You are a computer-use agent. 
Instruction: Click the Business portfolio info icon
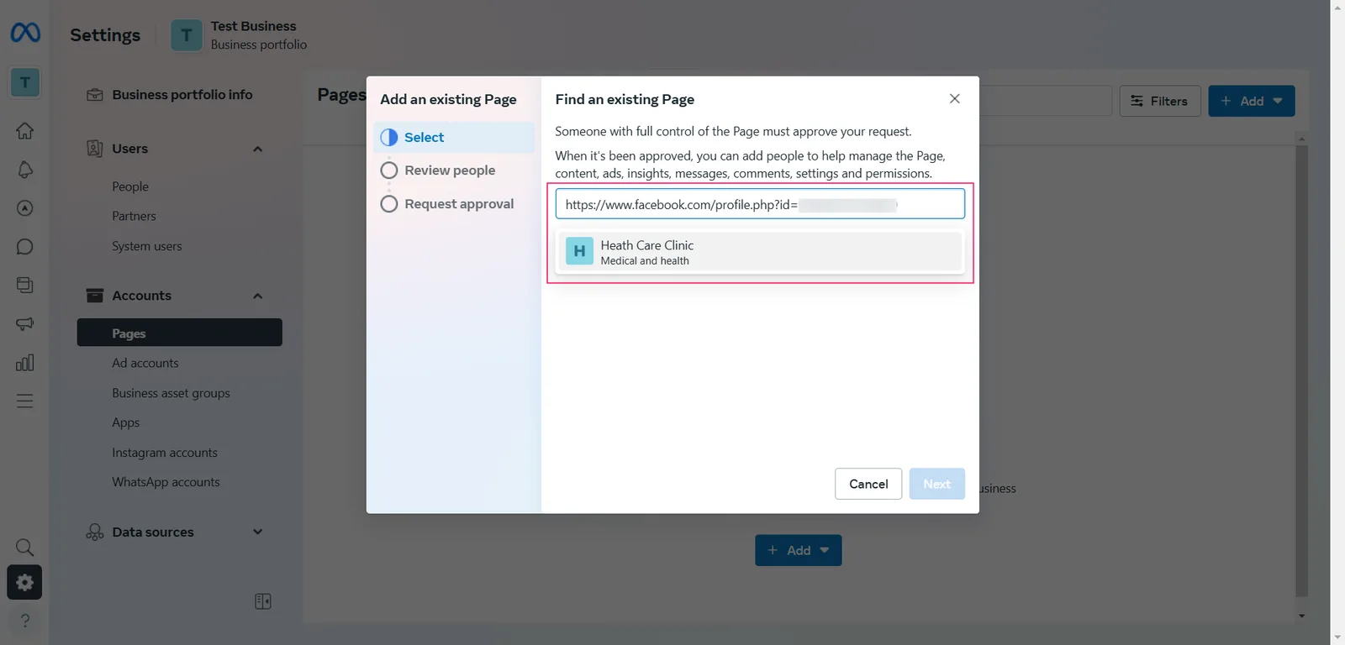[x=95, y=95]
